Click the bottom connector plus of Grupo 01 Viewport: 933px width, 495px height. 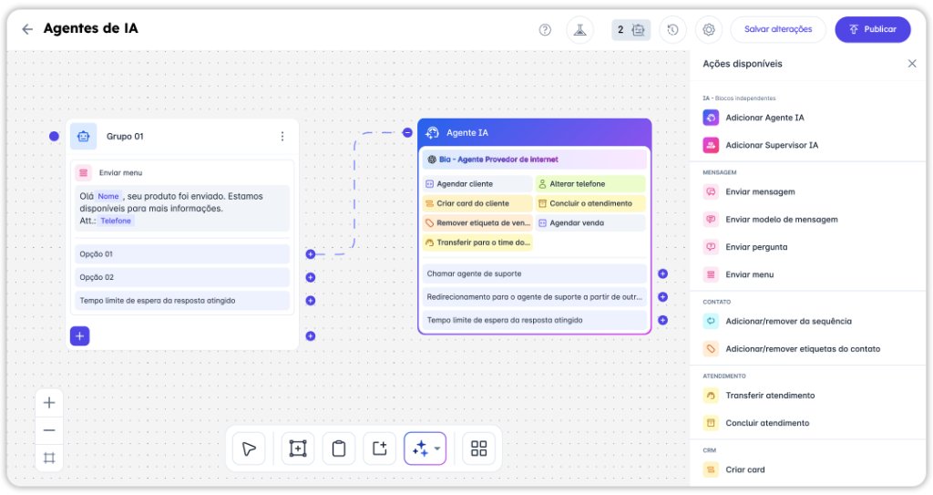point(311,336)
